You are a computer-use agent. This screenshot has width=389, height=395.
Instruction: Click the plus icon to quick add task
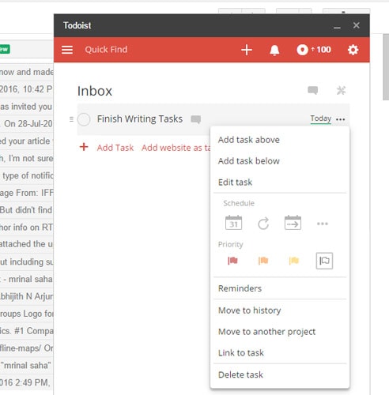pos(247,50)
